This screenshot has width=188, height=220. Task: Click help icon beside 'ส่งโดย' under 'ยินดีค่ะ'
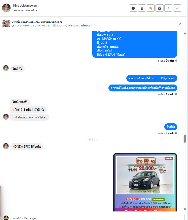176,133
